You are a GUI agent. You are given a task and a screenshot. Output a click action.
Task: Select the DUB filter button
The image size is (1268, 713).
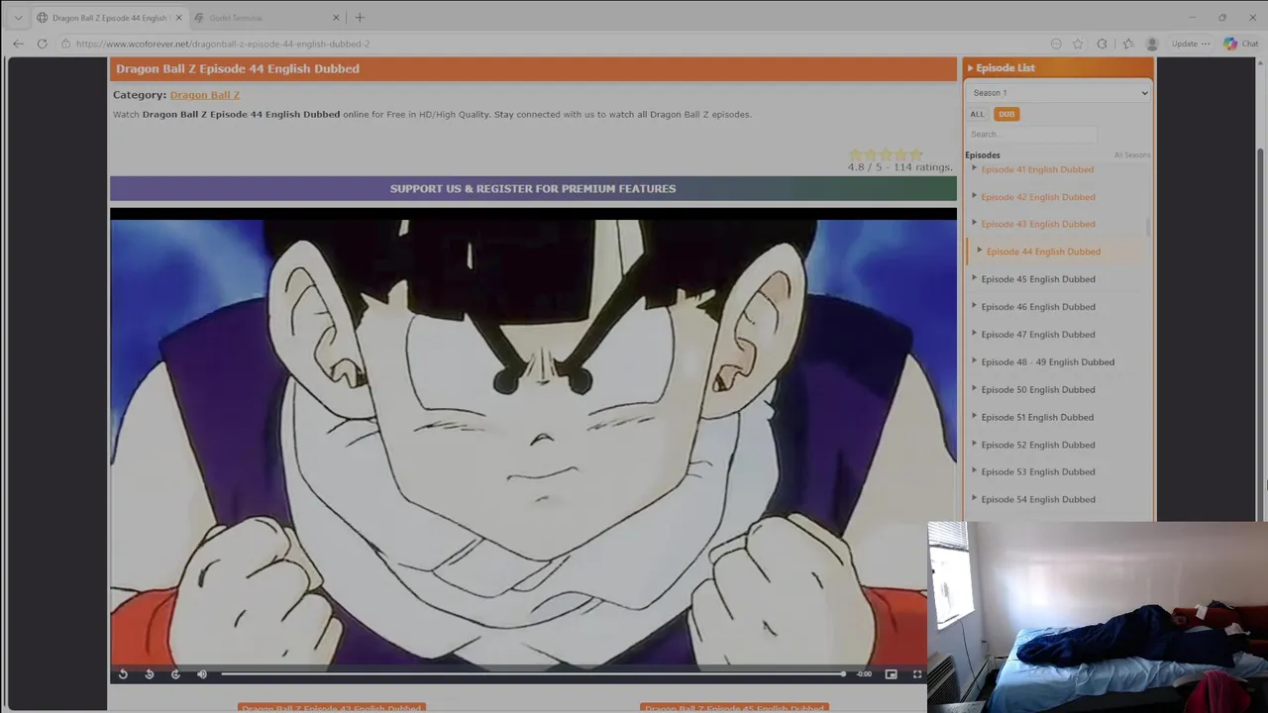pyautogui.click(x=1006, y=114)
